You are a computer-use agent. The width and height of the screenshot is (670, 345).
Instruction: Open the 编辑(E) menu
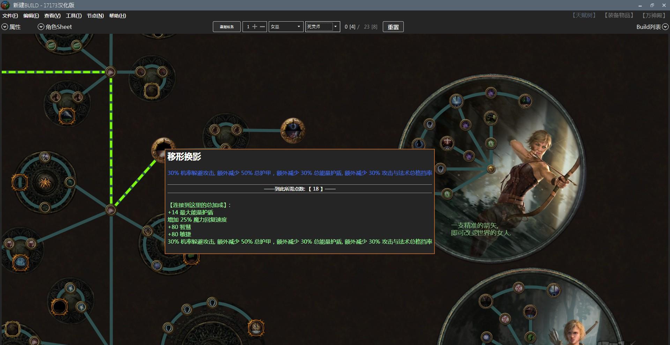click(x=31, y=16)
